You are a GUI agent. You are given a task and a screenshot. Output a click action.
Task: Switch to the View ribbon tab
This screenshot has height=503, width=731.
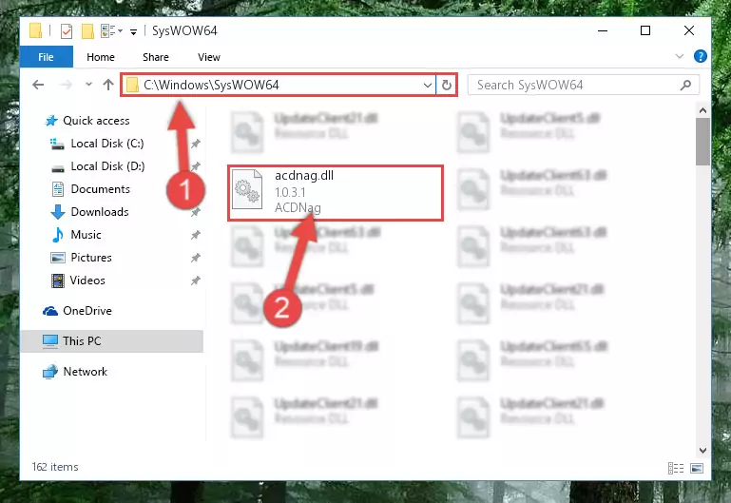209,57
